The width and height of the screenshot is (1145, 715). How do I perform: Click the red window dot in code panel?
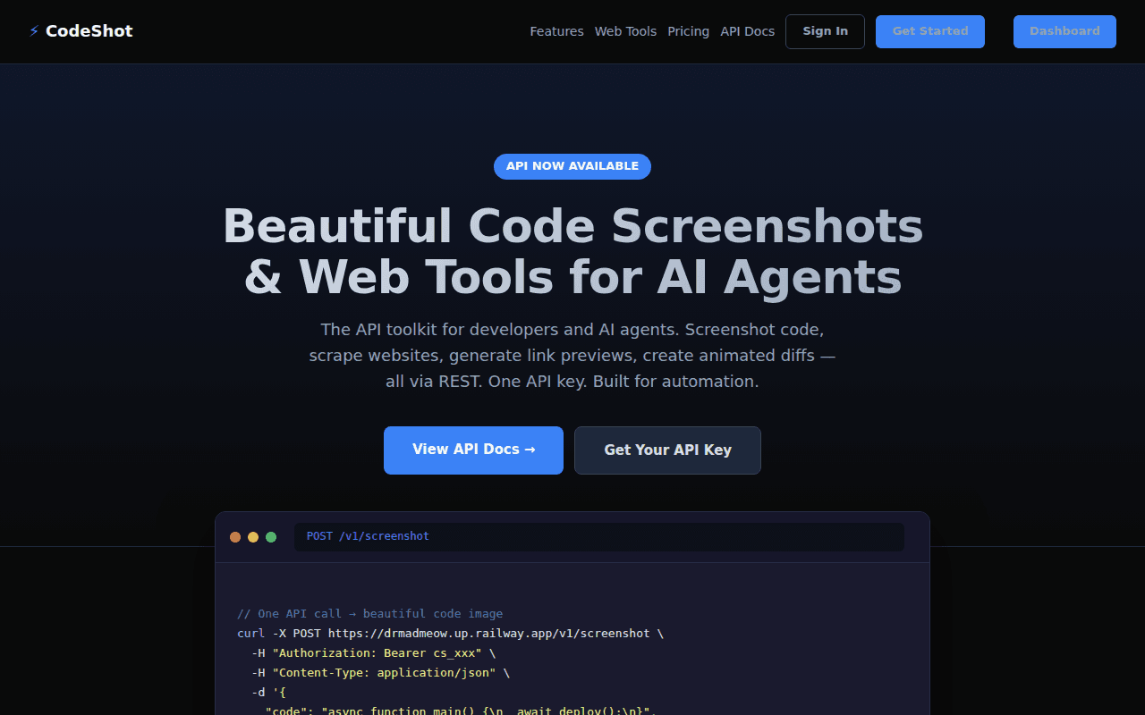pyautogui.click(x=235, y=537)
